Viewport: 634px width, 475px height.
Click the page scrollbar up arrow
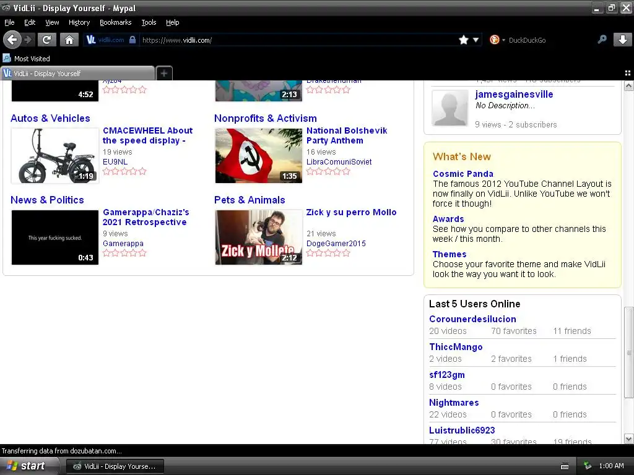point(629,85)
